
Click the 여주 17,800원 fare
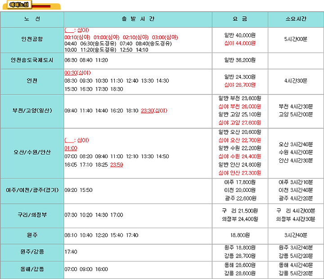pos(240,182)
